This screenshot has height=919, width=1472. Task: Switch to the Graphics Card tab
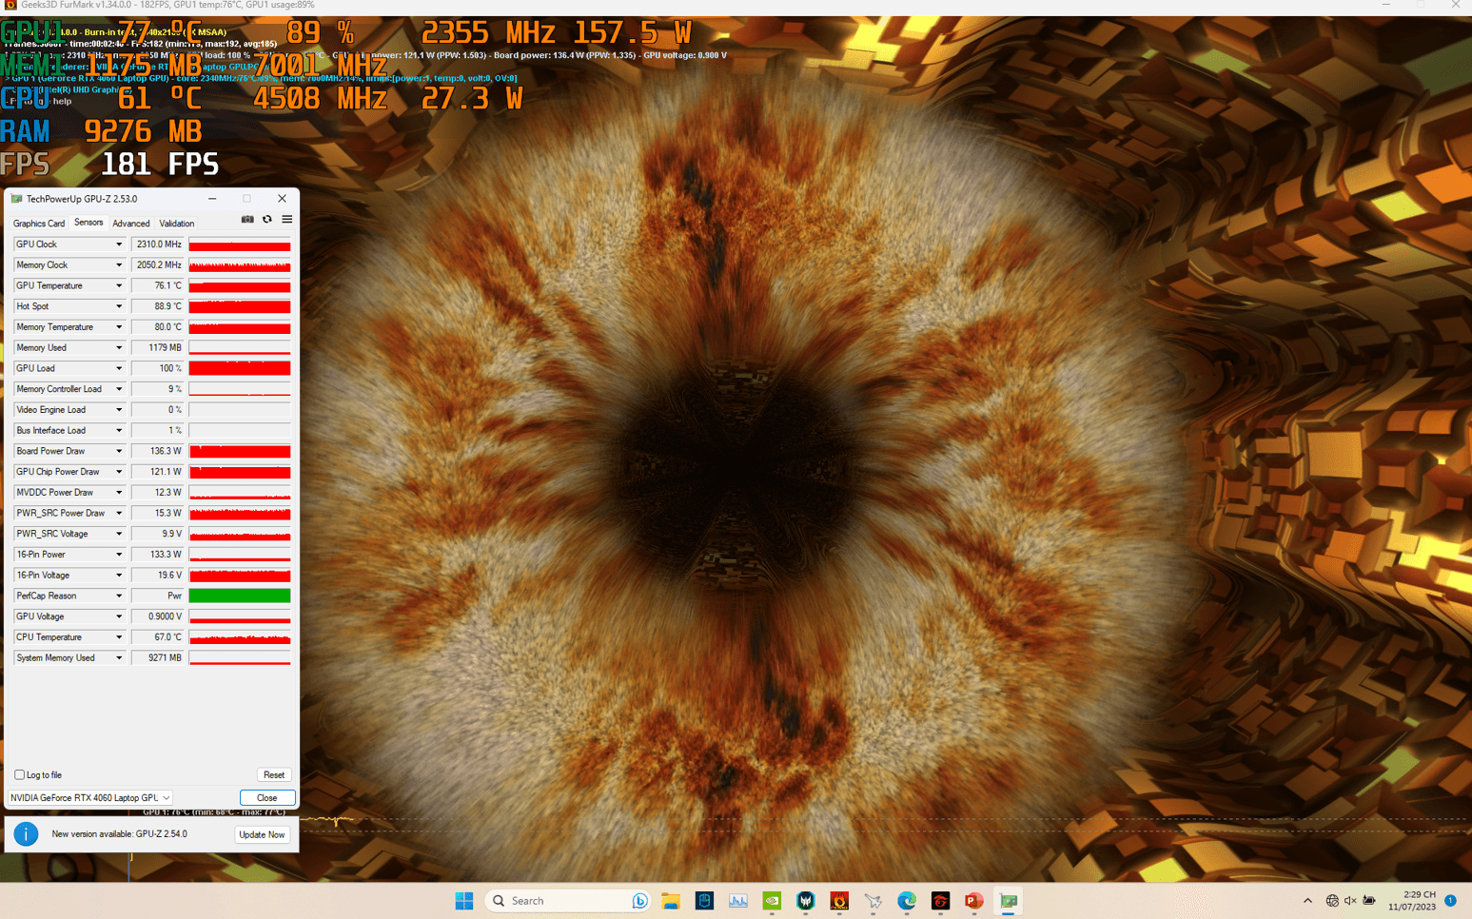pyautogui.click(x=39, y=224)
